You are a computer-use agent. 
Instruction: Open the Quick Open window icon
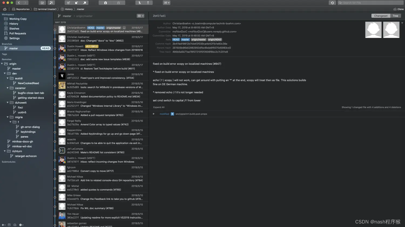[42, 3]
